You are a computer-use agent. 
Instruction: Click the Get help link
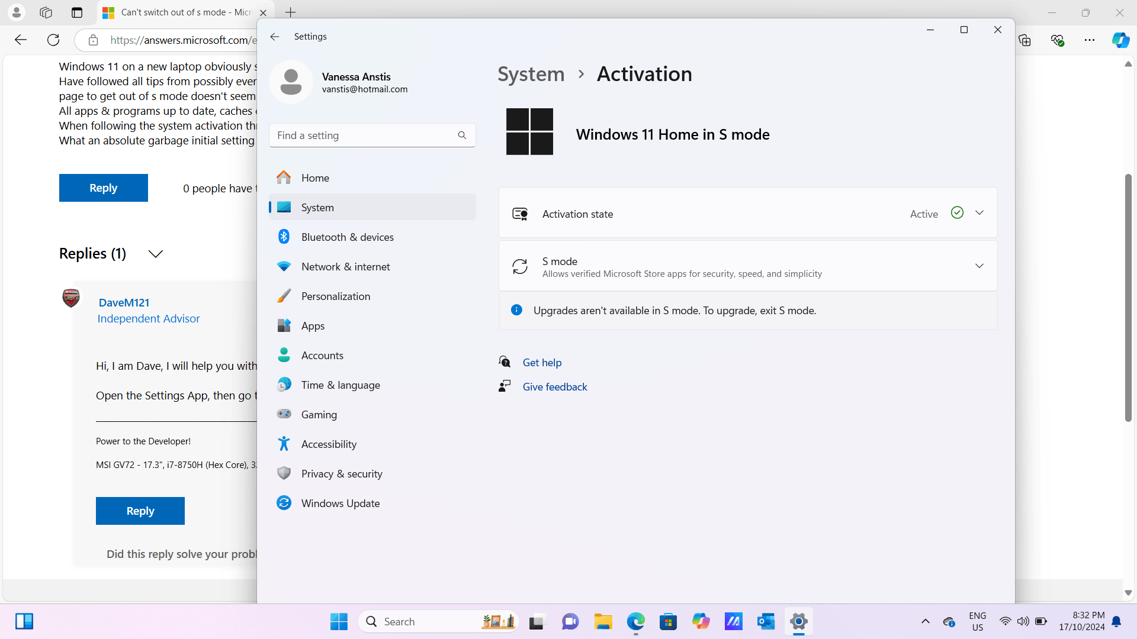point(542,362)
